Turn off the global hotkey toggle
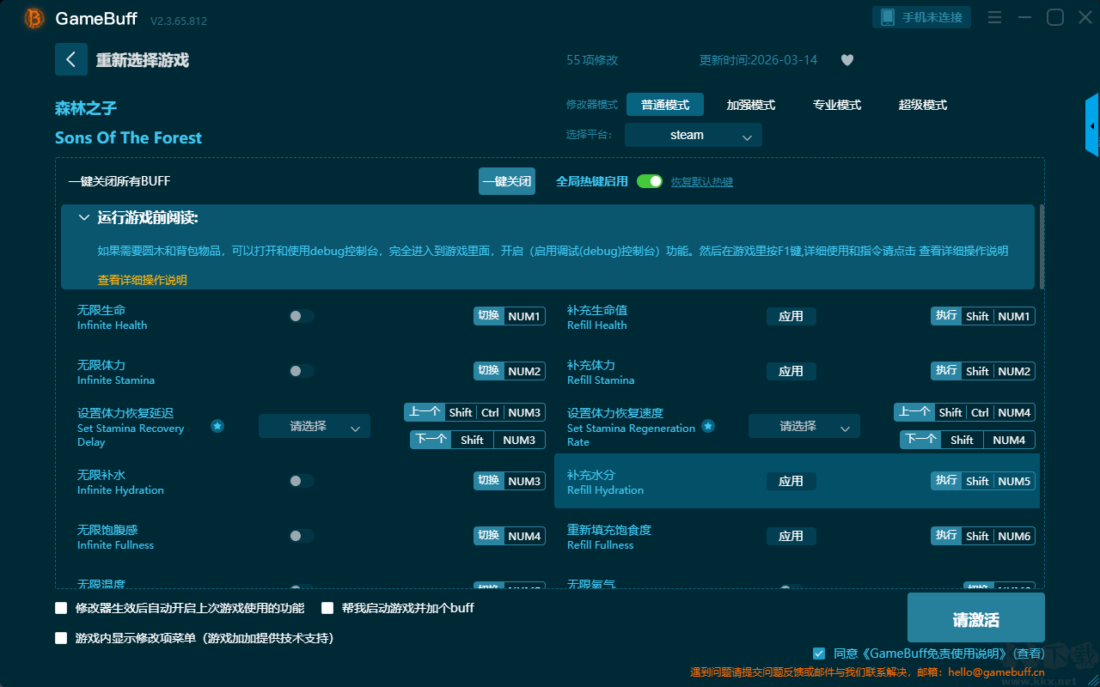This screenshot has width=1100, height=687. pos(650,181)
